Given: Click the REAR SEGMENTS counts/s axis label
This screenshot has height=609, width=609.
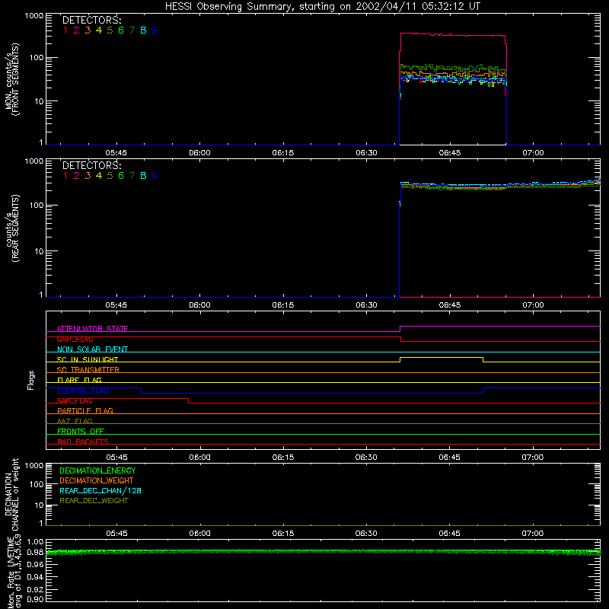Looking at the screenshot, I should (x=11, y=228).
